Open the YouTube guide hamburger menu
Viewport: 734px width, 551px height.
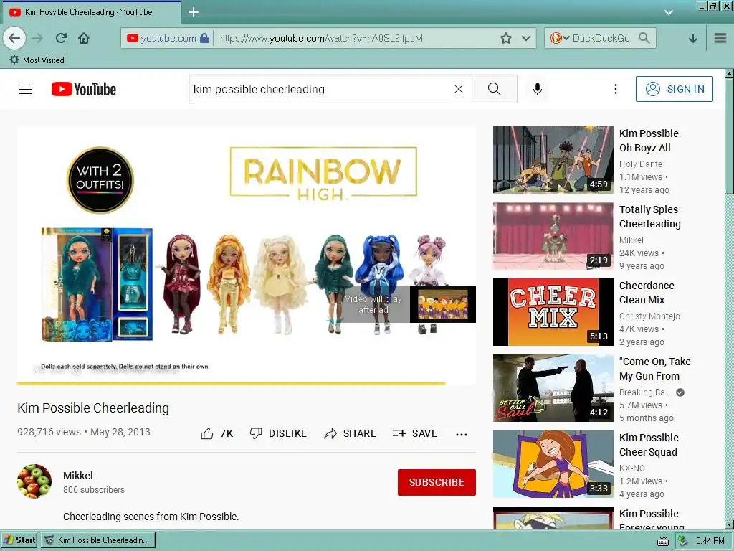26,89
